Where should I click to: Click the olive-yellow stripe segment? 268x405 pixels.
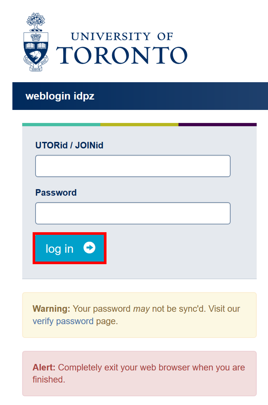140,125
